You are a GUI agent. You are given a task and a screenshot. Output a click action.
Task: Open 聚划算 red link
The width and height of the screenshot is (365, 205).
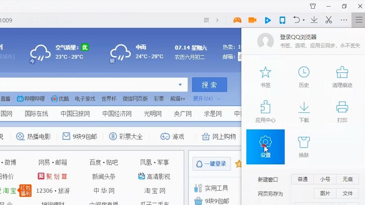[x=53, y=176]
